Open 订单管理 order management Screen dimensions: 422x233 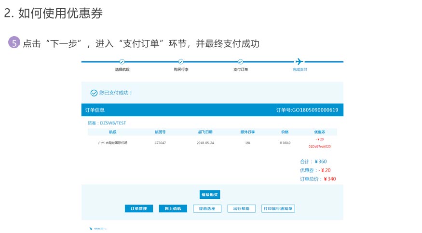tap(138, 209)
